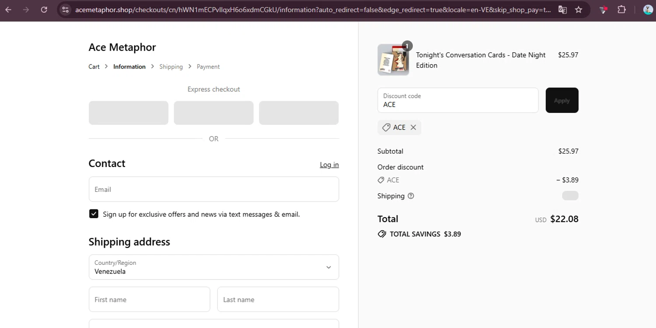Click the Total Savings tag icon
The image size is (656, 328).
pyautogui.click(x=382, y=234)
